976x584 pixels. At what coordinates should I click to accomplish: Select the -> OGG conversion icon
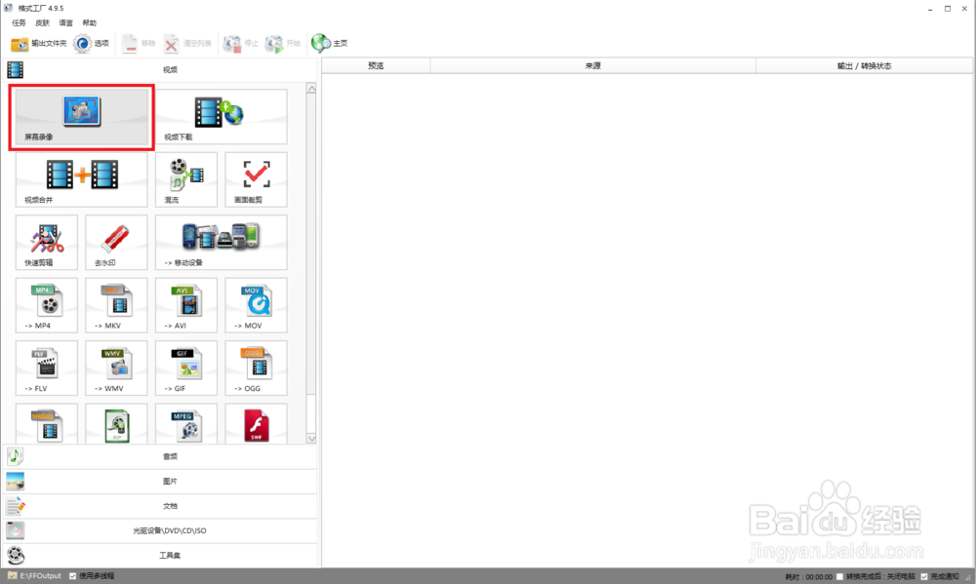tap(256, 369)
